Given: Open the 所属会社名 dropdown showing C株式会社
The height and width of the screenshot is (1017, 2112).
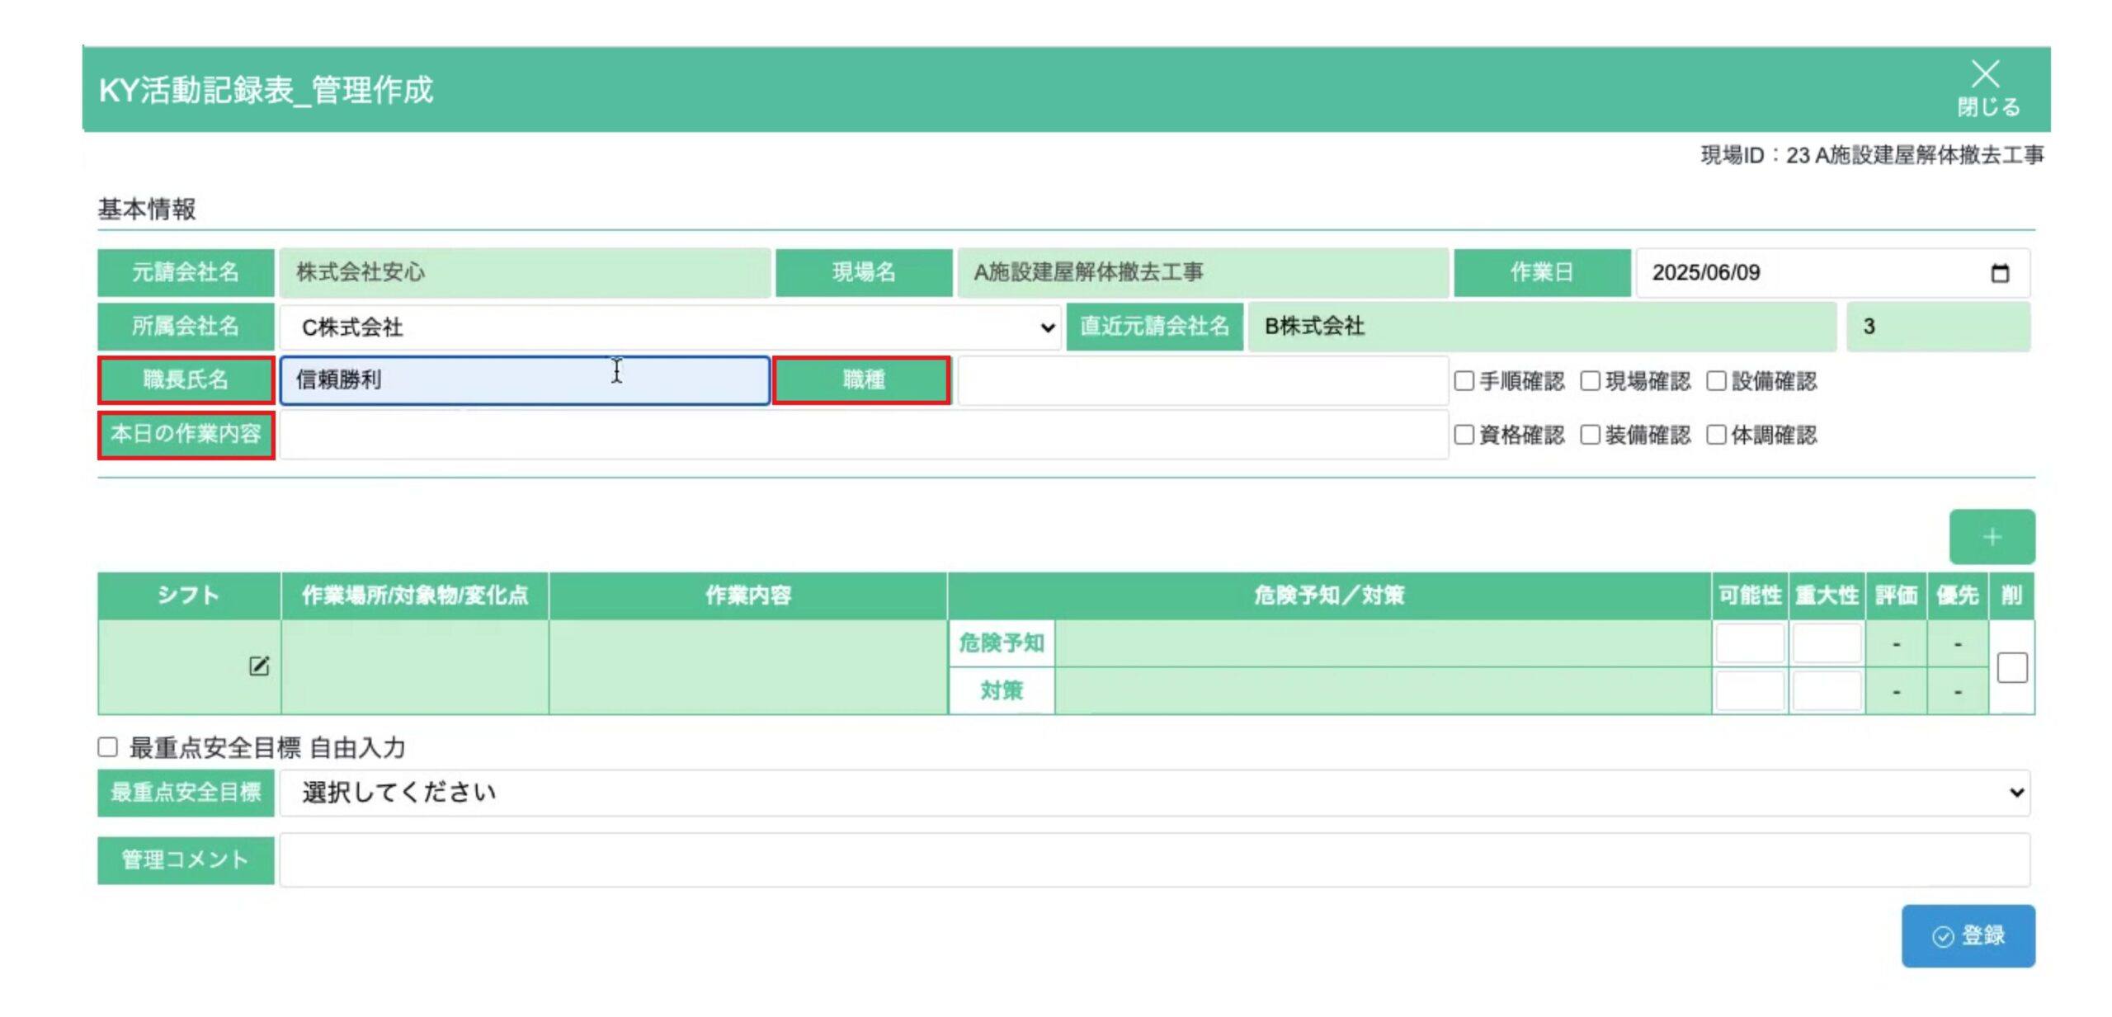Looking at the screenshot, I should 670,327.
